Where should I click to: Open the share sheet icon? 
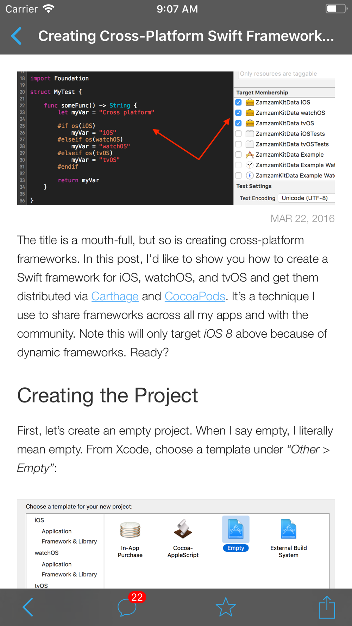click(326, 607)
